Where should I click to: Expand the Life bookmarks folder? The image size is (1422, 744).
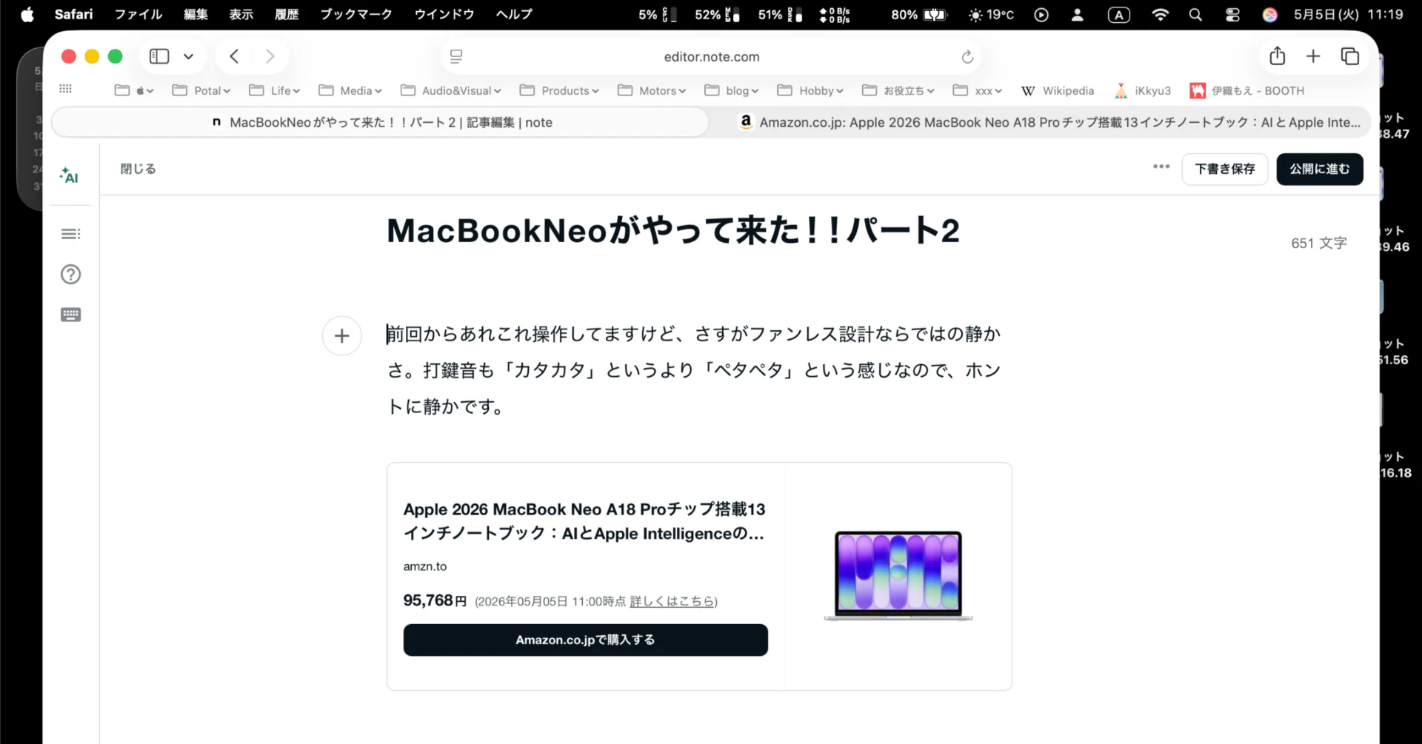click(x=275, y=90)
